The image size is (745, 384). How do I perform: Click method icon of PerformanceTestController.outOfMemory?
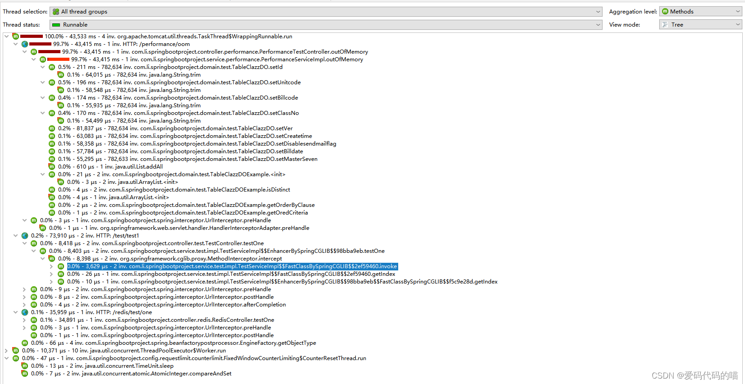pos(34,52)
